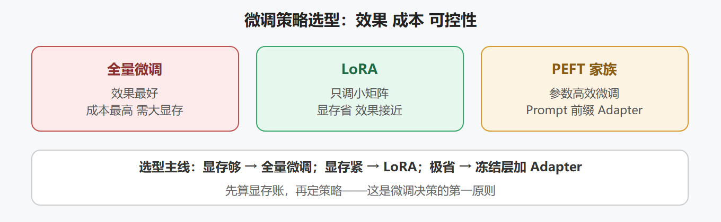Screen dimensions: 721x222
Task: Select the green LoRA card
Action: (360, 89)
